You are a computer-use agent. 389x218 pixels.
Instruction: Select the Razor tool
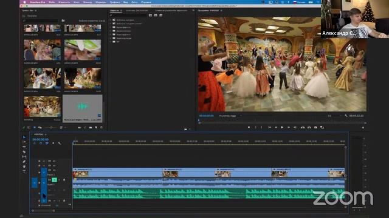pyautogui.click(x=24, y=152)
